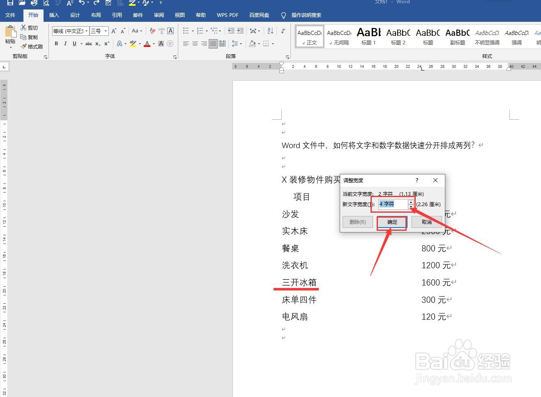541x397 pixels.
Task: Select the red font color swatch
Action: pyautogui.click(x=147, y=44)
